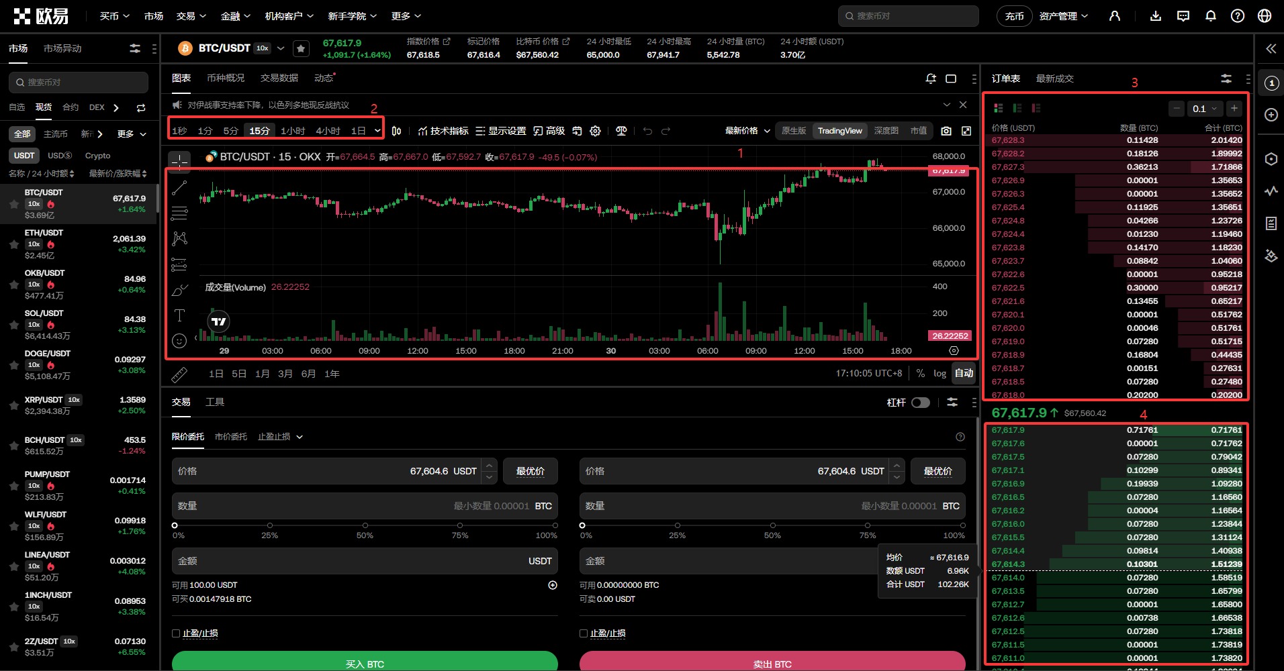Image resolution: width=1284 pixels, height=671 pixels.
Task: Open the 最新成交 tab
Action: [x=1055, y=79]
